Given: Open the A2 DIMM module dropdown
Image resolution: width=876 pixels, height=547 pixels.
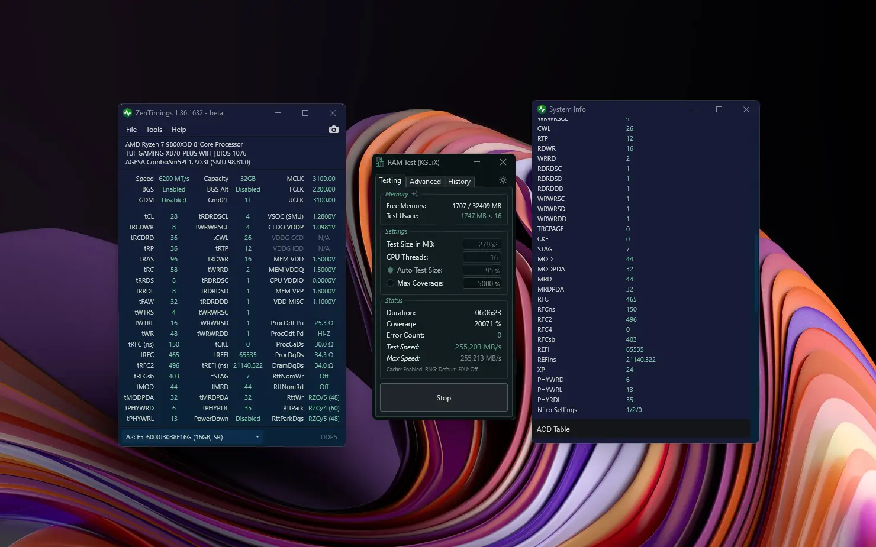Looking at the screenshot, I should 192,437.
